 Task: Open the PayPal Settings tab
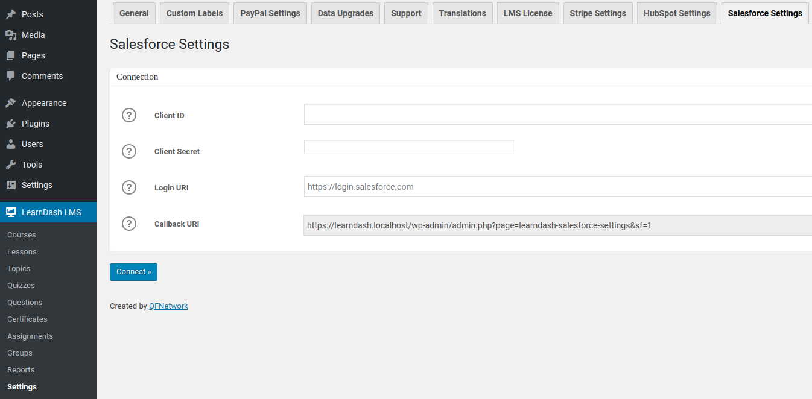tap(270, 13)
